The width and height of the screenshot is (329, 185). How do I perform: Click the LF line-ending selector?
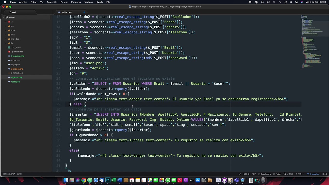(x=240, y=174)
